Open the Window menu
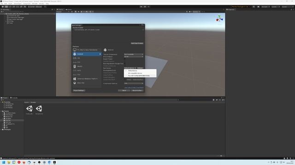This screenshot has width=295, height=165. click(x=41, y=4)
